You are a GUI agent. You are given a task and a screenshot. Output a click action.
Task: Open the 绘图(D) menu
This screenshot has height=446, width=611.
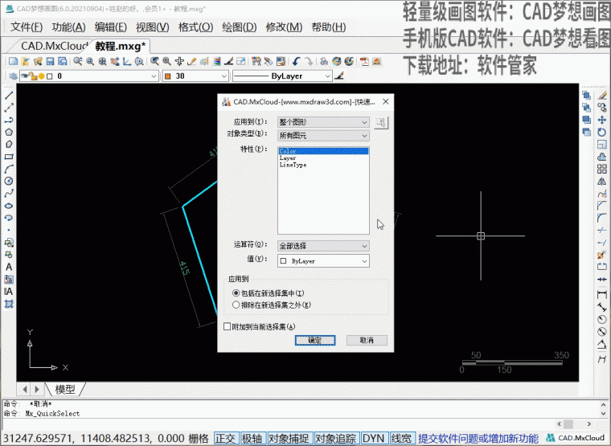pyautogui.click(x=240, y=27)
